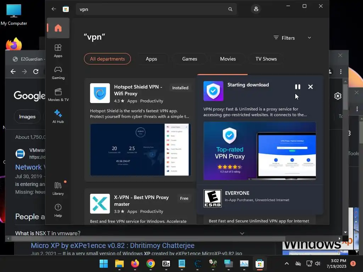Open File Explorer from taskbar
The width and height of the screenshot is (363, 272).
(x=119, y=263)
